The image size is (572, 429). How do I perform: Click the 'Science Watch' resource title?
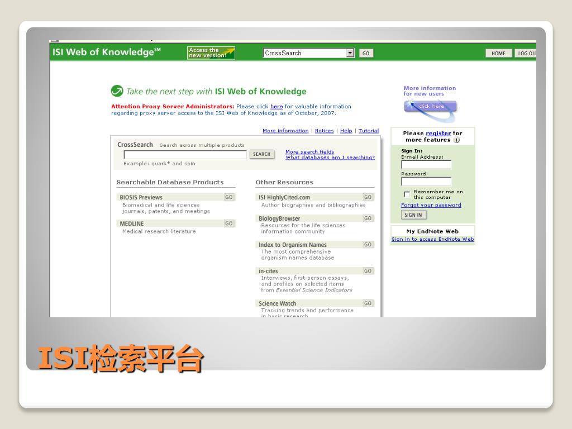click(x=277, y=303)
